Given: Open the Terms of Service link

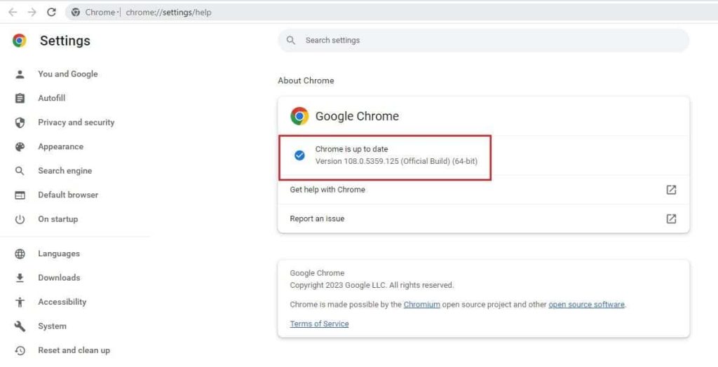Looking at the screenshot, I should tap(319, 324).
